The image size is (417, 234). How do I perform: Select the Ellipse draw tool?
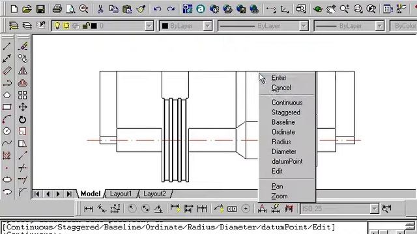tap(7, 179)
